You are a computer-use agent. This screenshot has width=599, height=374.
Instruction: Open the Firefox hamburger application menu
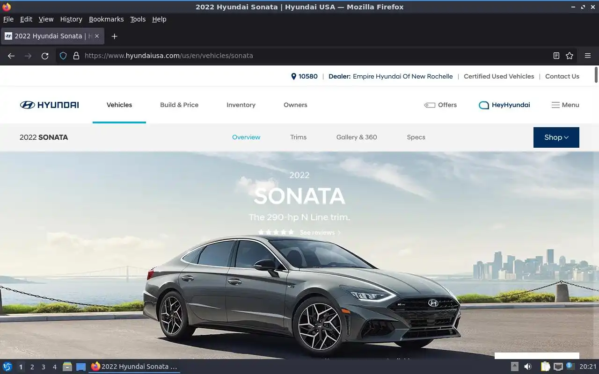pyautogui.click(x=588, y=56)
